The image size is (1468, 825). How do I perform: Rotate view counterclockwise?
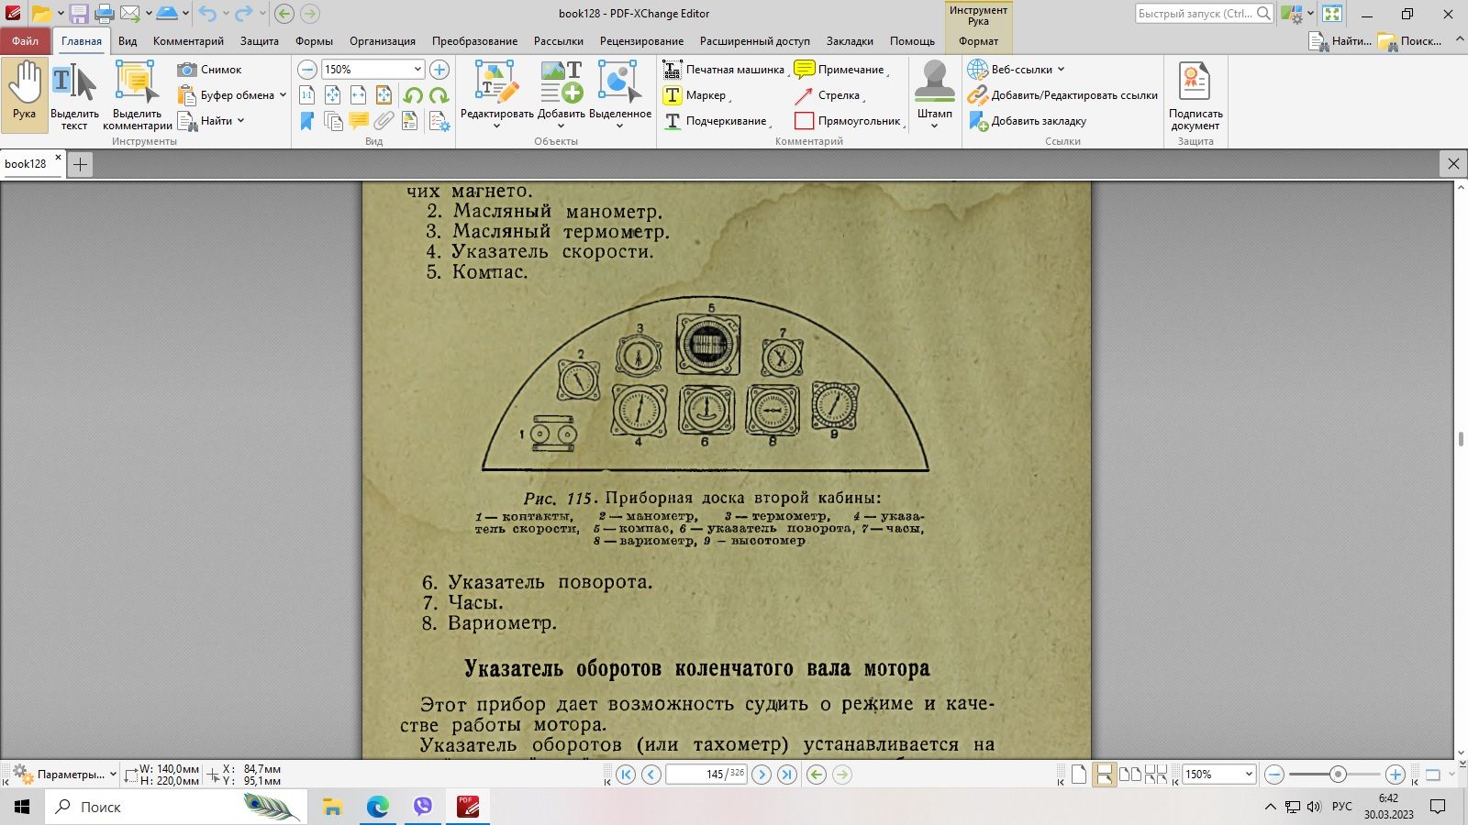click(x=413, y=95)
